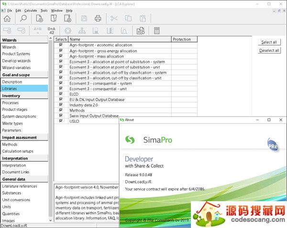This screenshot has height=228, width=287.
Task: Open Unit conversions in the sidebar
Action: coord(16,200)
